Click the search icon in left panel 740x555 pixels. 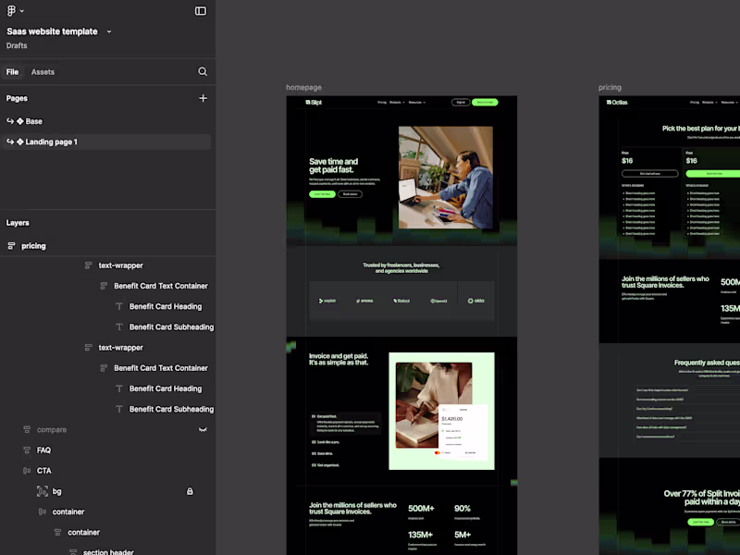tap(203, 71)
